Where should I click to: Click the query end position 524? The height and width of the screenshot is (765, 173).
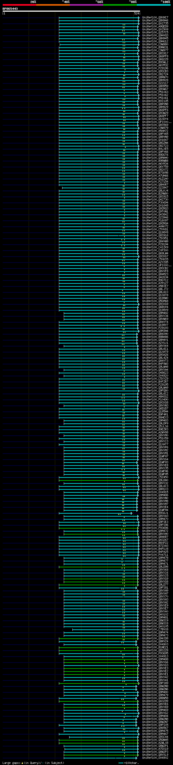click(x=137, y=13)
